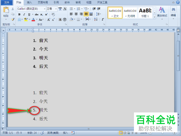Apply yellow text highlight color
The image size is (181, 136).
tap(26, 20)
